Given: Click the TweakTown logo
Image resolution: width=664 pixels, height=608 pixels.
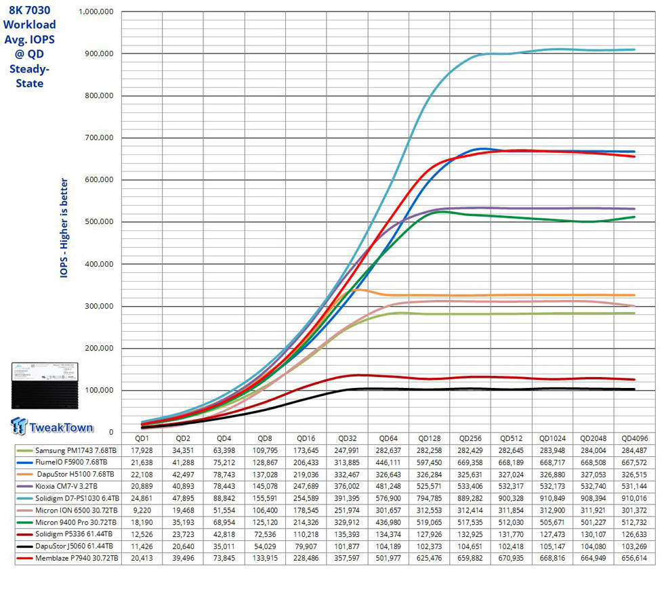Looking at the screenshot, I should pyautogui.click(x=51, y=426).
